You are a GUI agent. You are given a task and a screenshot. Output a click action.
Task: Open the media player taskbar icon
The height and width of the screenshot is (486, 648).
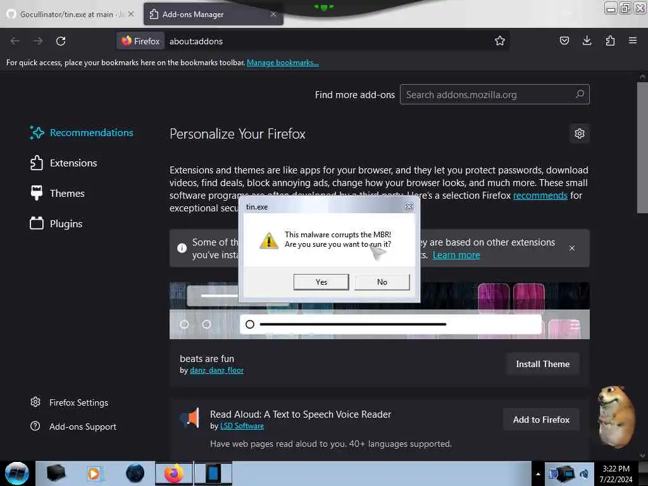pyautogui.click(x=94, y=473)
